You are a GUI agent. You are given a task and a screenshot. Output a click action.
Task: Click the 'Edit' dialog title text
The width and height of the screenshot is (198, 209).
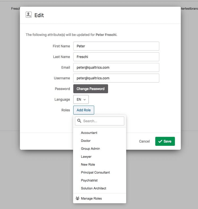pyautogui.click(x=39, y=15)
